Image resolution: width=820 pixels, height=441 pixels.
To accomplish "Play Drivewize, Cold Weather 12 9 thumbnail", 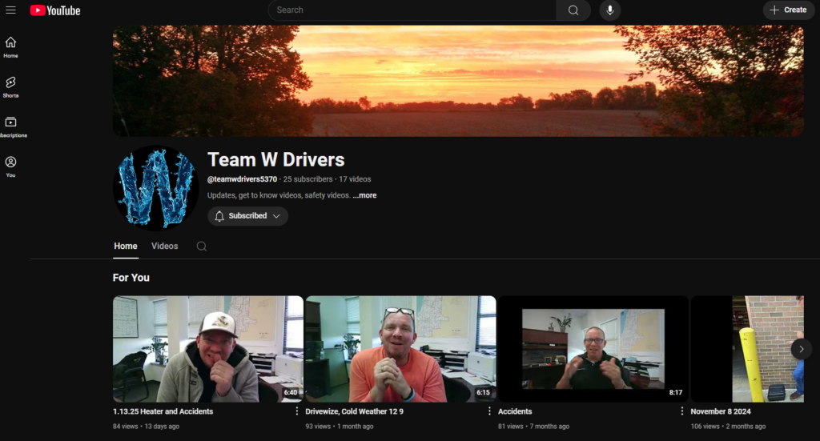I will coord(400,349).
